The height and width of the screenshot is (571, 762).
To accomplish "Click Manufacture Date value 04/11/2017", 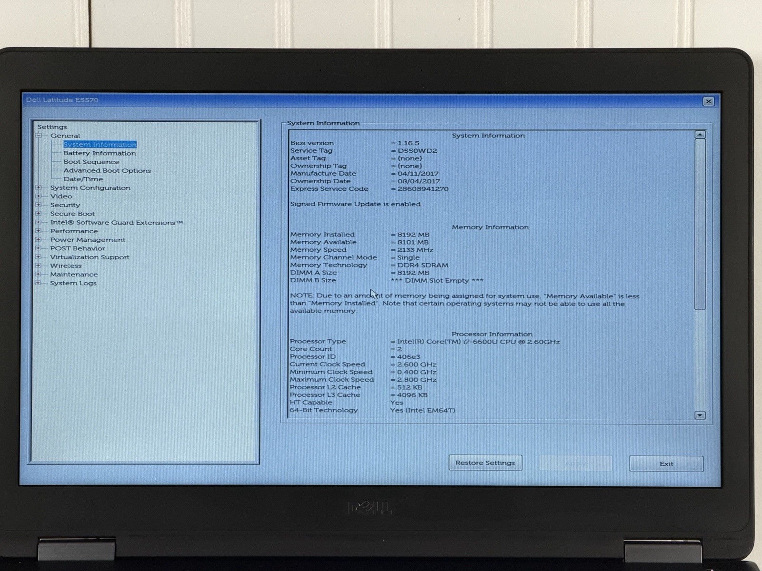I will coord(418,174).
